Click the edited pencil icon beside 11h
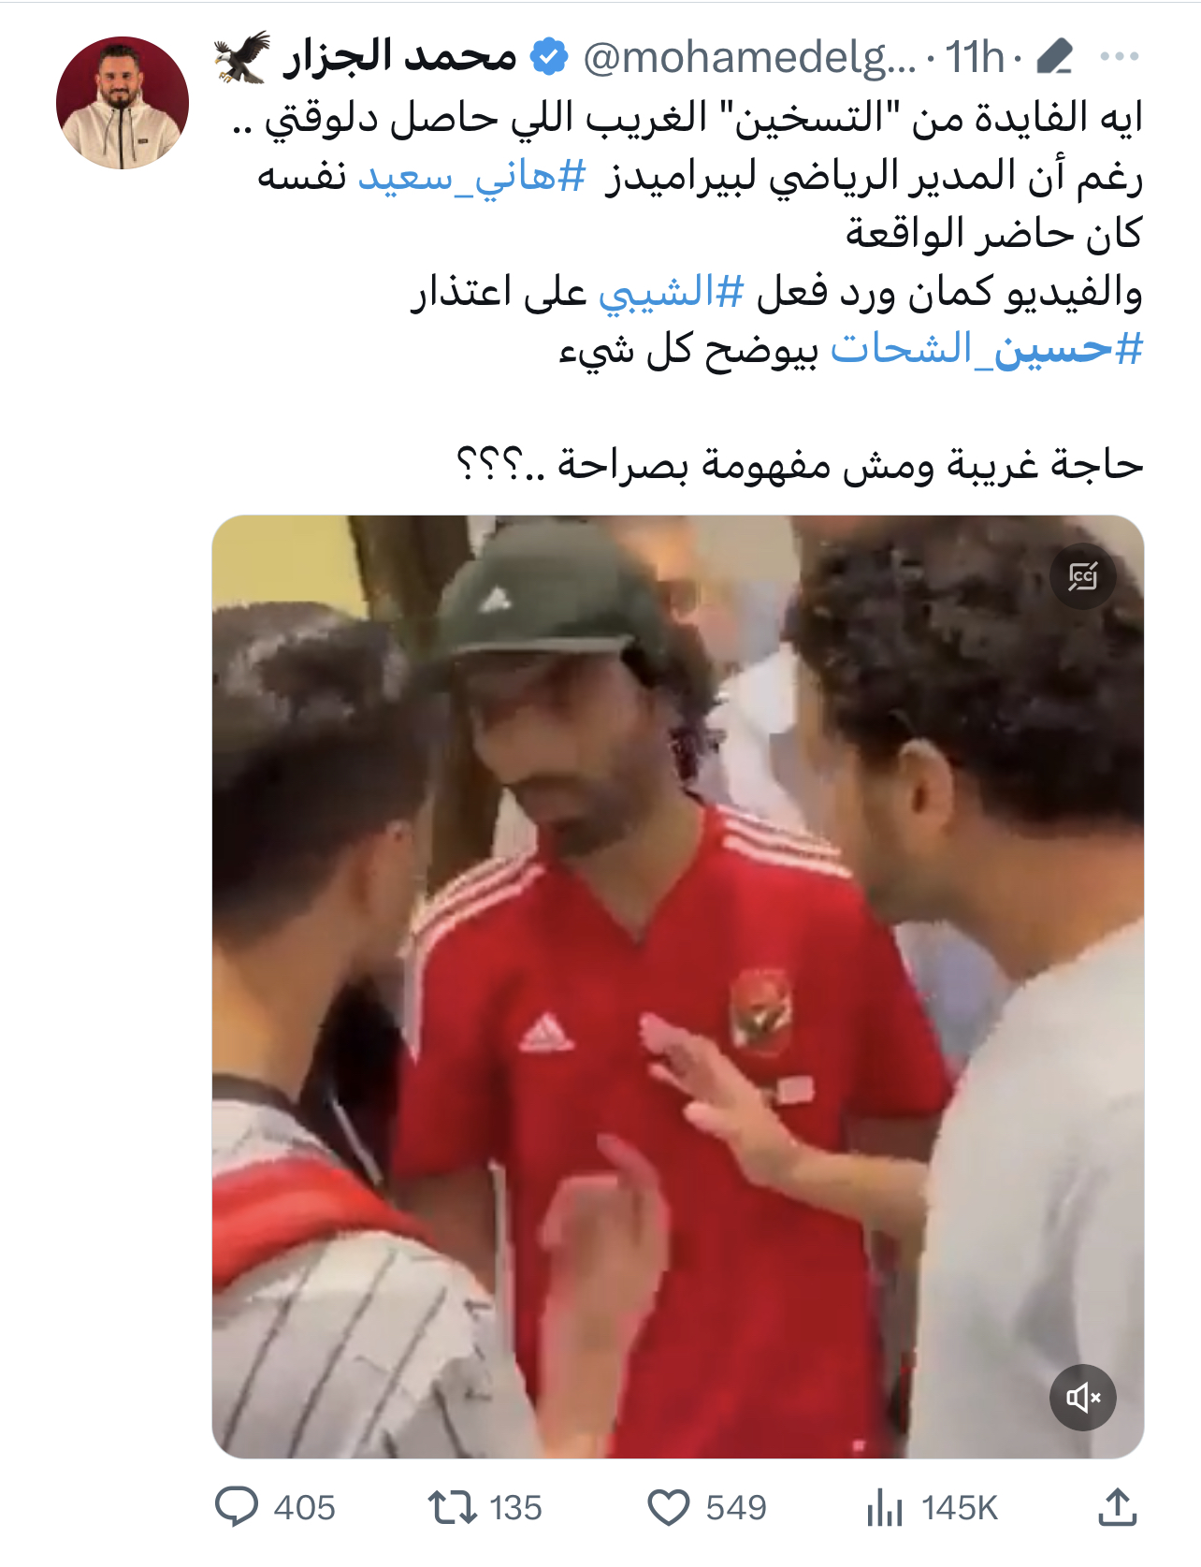This screenshot has width=1201, height=1567. (x=1055, y=57)
